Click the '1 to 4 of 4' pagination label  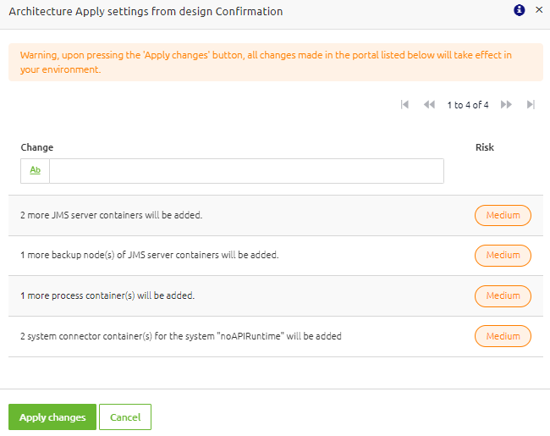coord(468,105)
